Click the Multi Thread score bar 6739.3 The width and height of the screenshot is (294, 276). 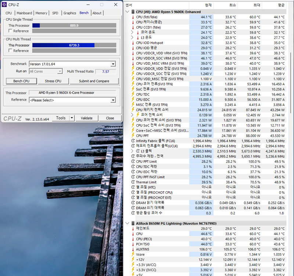(x=74, y=45)
